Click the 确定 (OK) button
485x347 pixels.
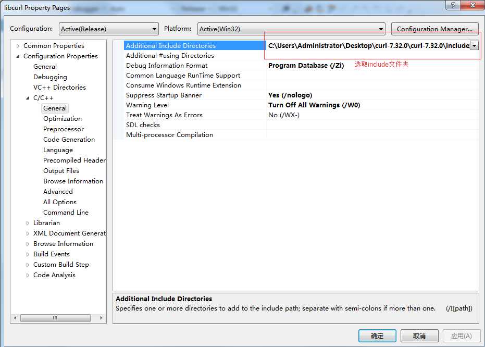pyautogui.click(x=377, y=336)
